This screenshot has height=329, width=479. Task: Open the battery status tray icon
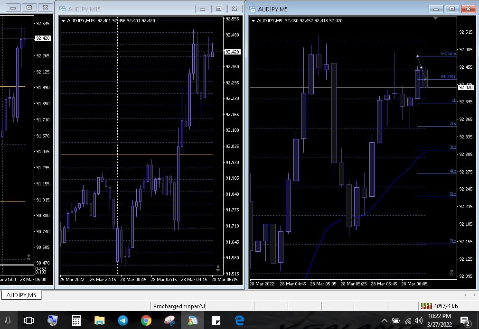click(x=396, y=320)
